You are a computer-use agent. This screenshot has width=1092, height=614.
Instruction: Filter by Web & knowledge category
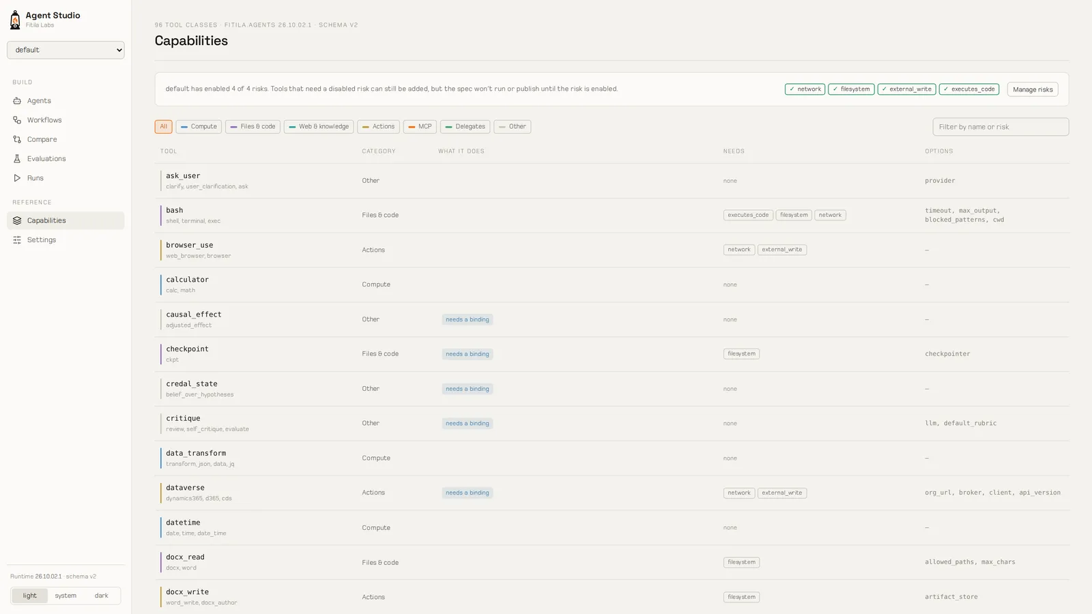pos(319,127)
